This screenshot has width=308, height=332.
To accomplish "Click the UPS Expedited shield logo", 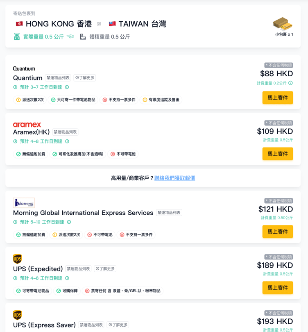I will pyautogui.click(x=17, y=259).
